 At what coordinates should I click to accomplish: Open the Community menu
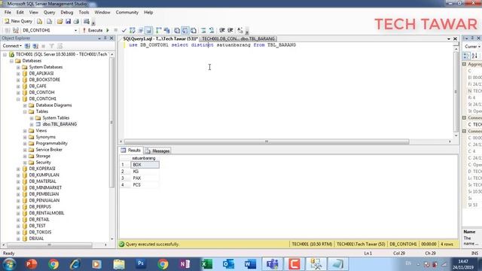(127, 12)
